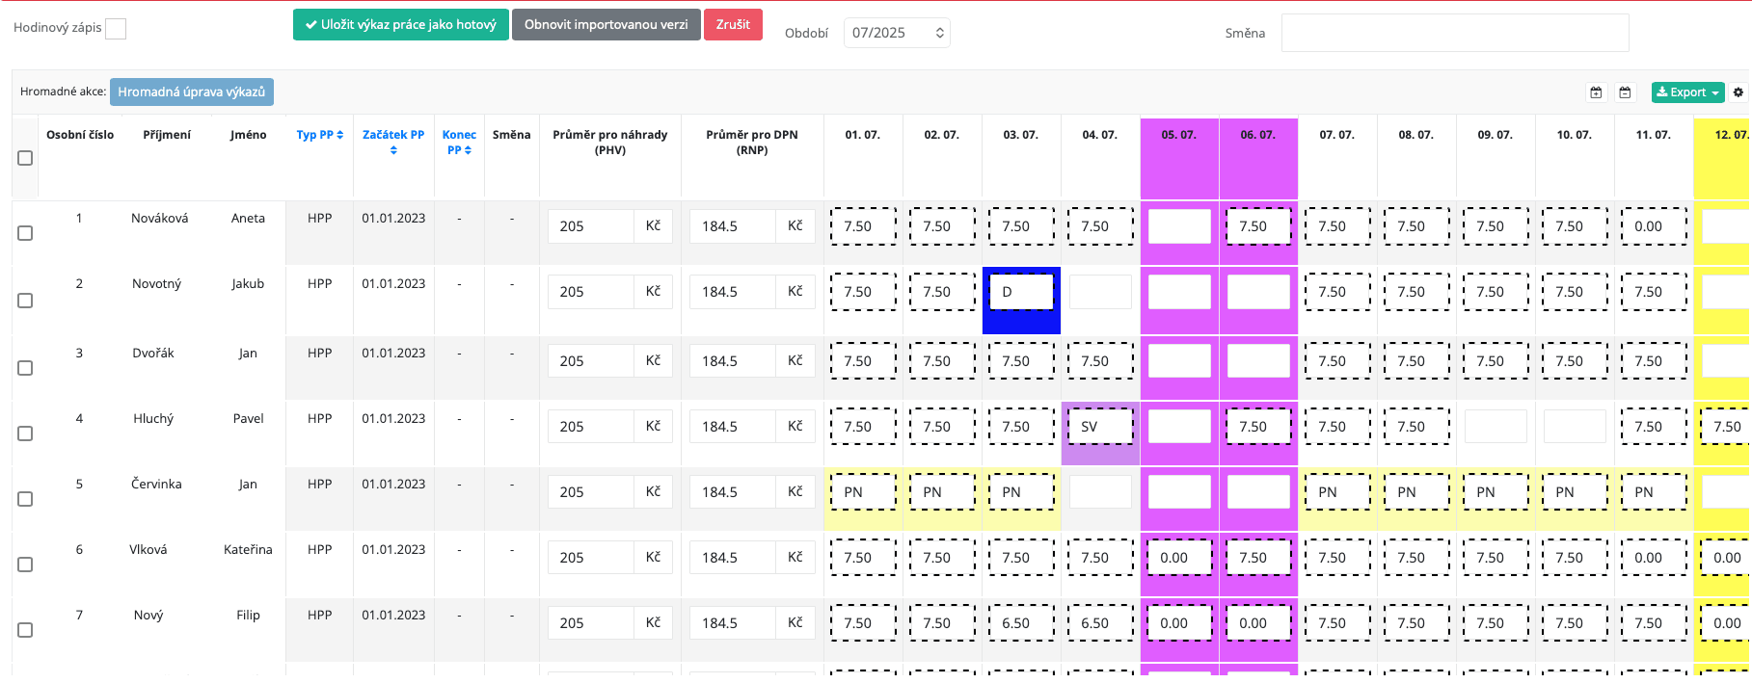Edit RNP average field for Nový Filip
Viewport: 1752px width, 683px height.
point(733,623)
